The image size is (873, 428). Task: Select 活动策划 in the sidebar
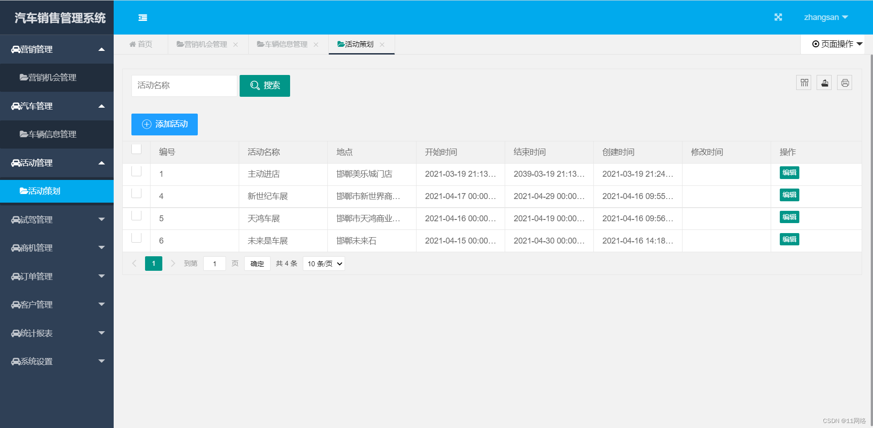click(x=57, y=191)
